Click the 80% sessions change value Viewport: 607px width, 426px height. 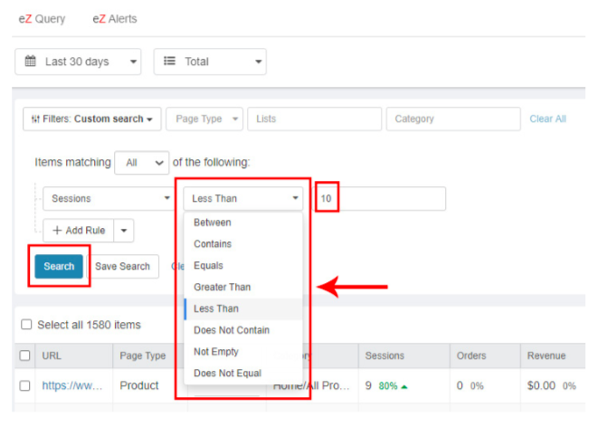click(x=388, y=386)
